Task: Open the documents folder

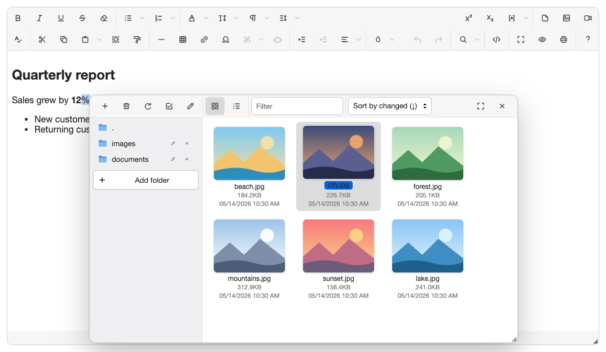Action: coord(146,159)
